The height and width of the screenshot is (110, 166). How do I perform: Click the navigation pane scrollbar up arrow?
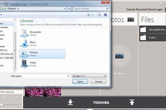pos(15,19)
